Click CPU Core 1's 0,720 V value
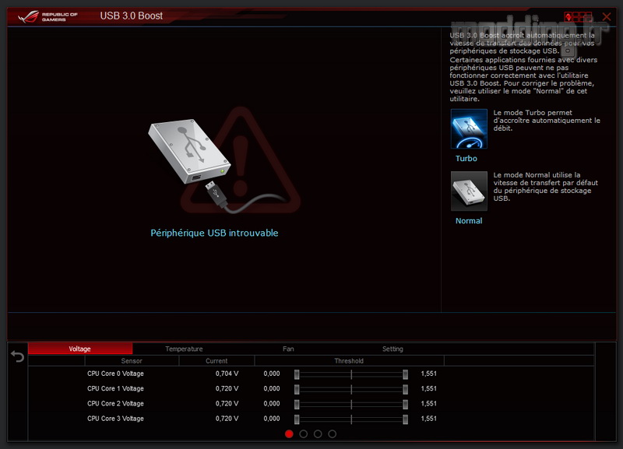Image resolution: width=623 pixels, height=449 pixels. coord(227,388)
